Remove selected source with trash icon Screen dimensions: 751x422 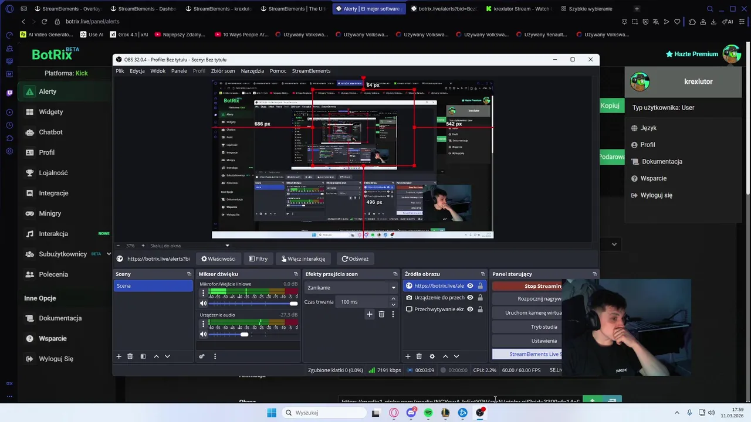coord(419,356)
